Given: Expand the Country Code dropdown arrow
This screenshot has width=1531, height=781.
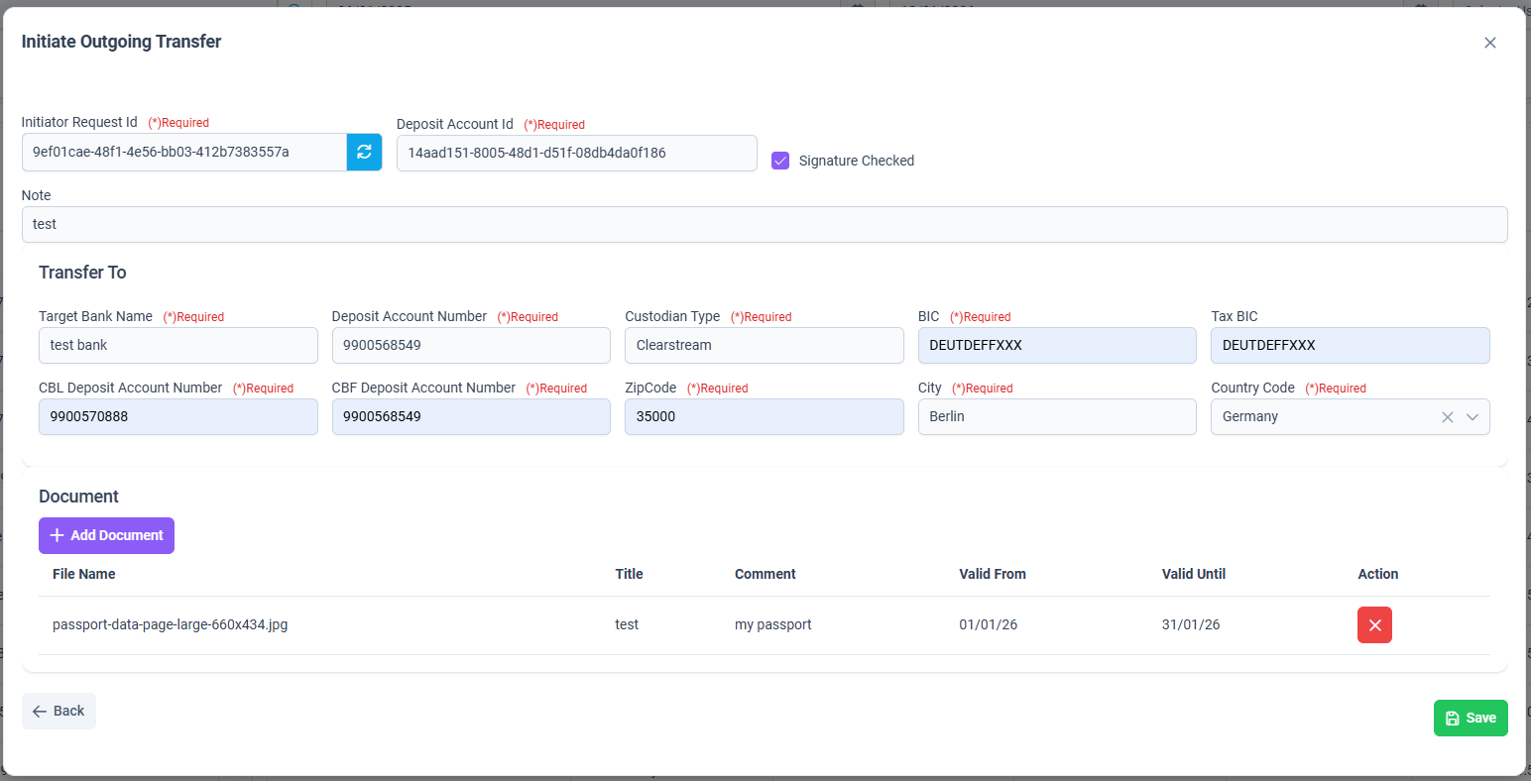Looking at the screenshot, I should (1472, 417).
